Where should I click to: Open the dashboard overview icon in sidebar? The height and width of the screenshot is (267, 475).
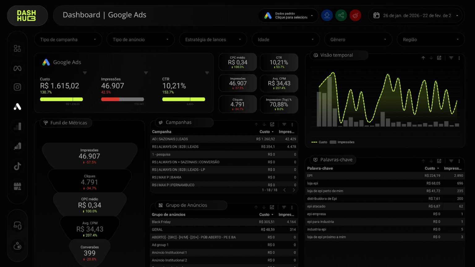17,49
